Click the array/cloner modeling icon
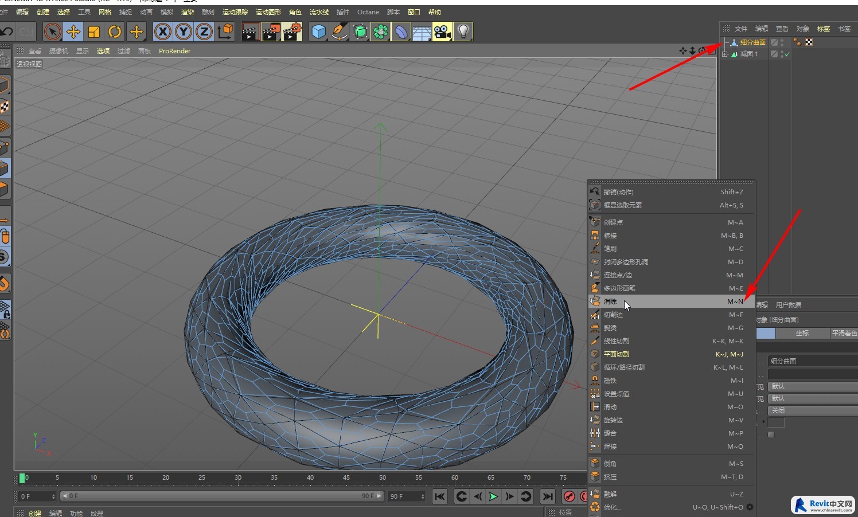The height and width of the screenshot is (517, 858). (x=381, y=32)
